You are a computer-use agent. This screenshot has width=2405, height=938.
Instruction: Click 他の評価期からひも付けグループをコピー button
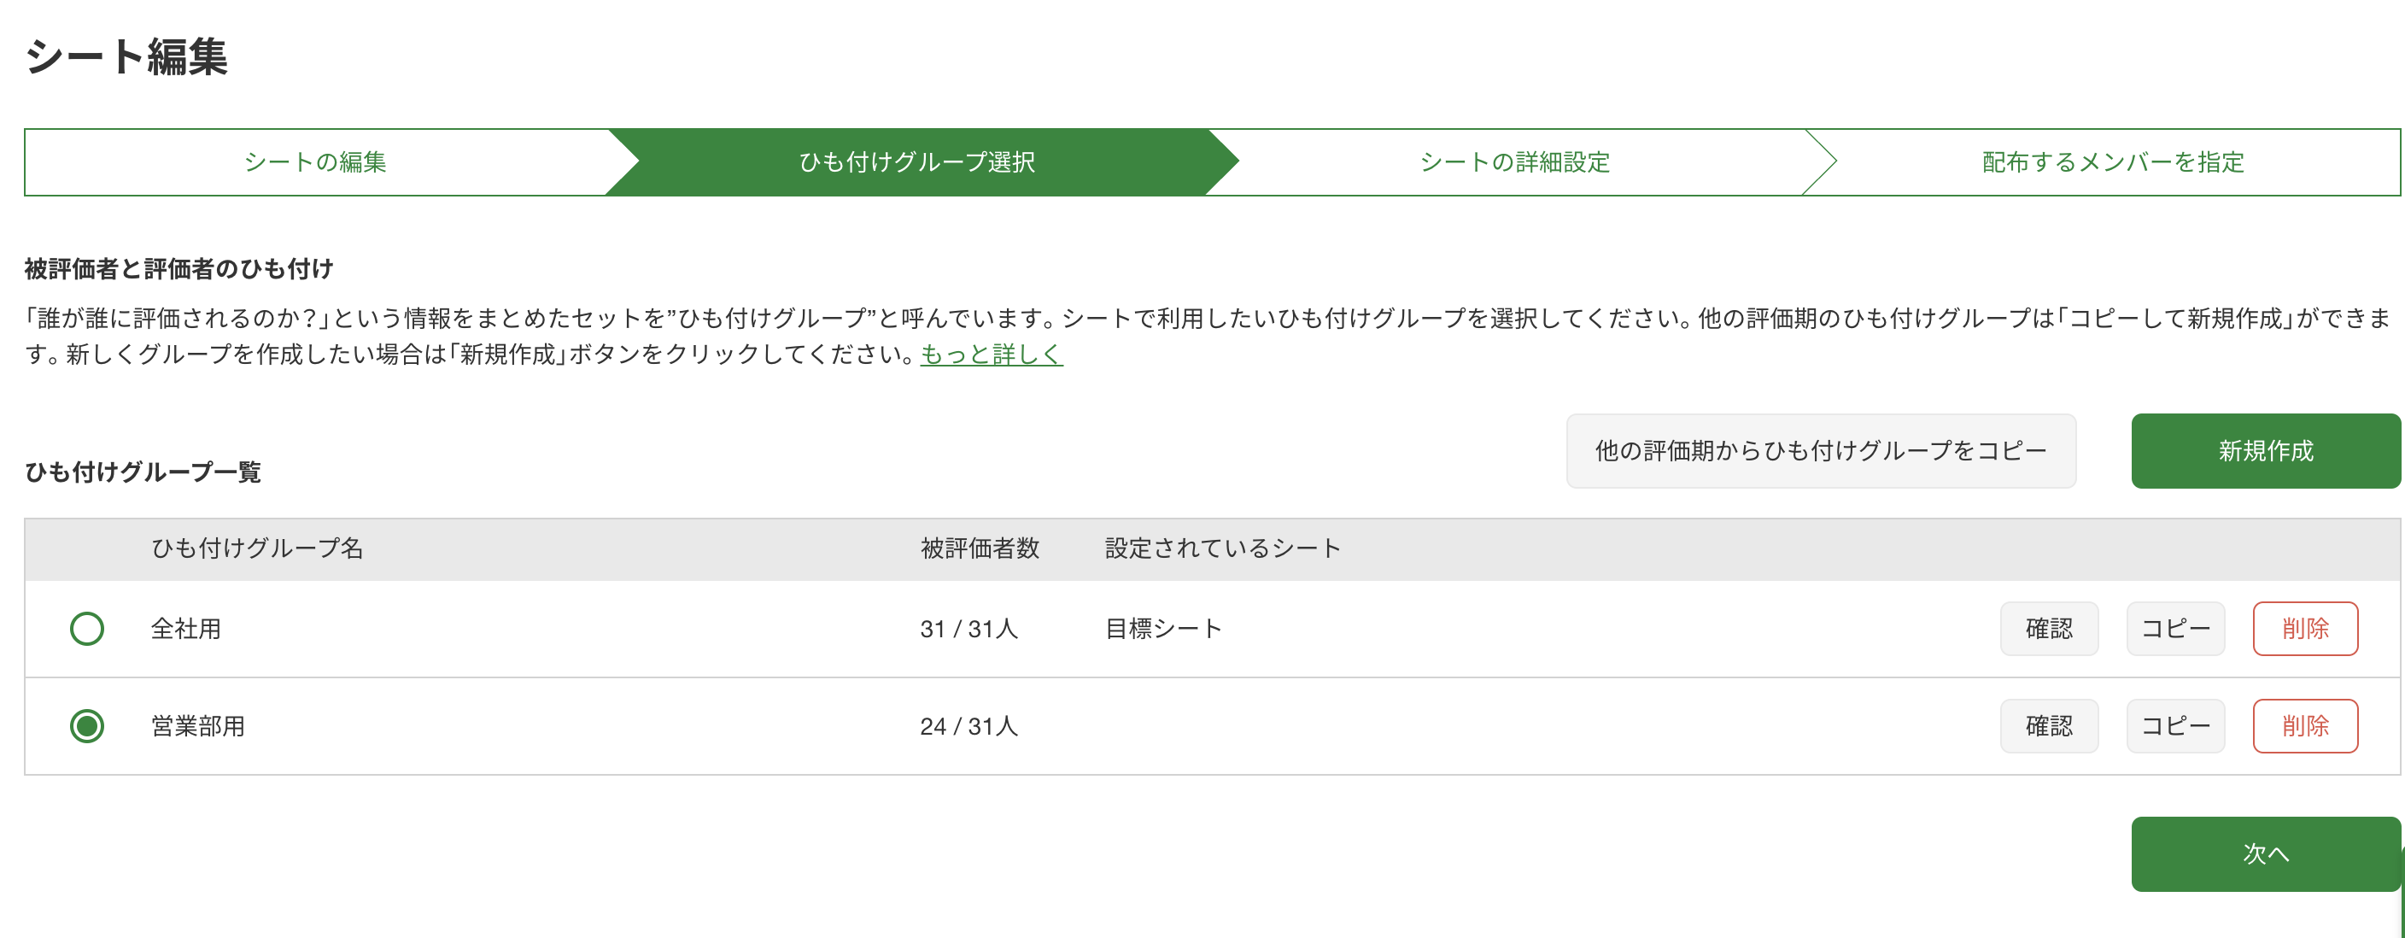(1820, 451)
